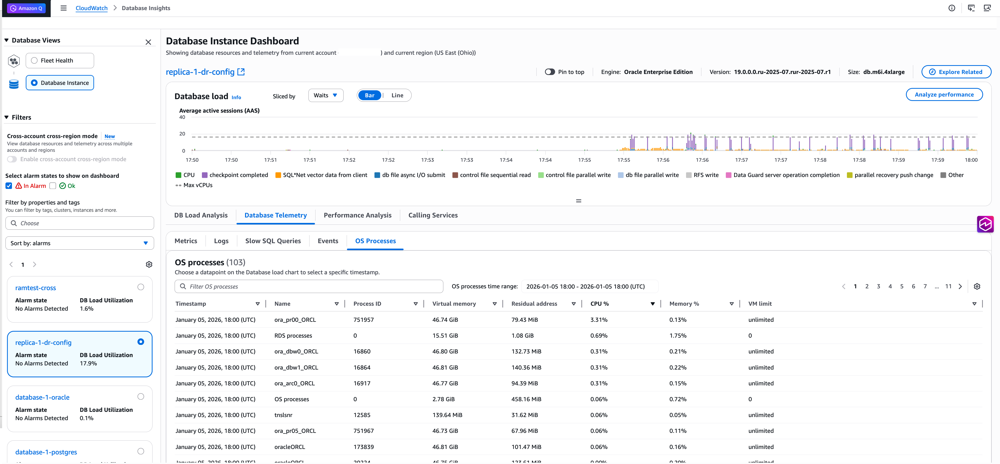Sort by the Name column arrow
Image resolution: width=1000 pixels, height=464 pixels.
[x=337, y=304]
